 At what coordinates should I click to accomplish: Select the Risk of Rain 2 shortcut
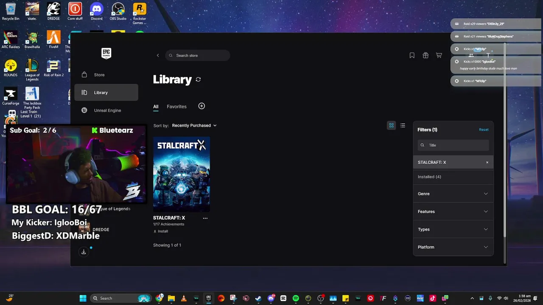point(53,68)
